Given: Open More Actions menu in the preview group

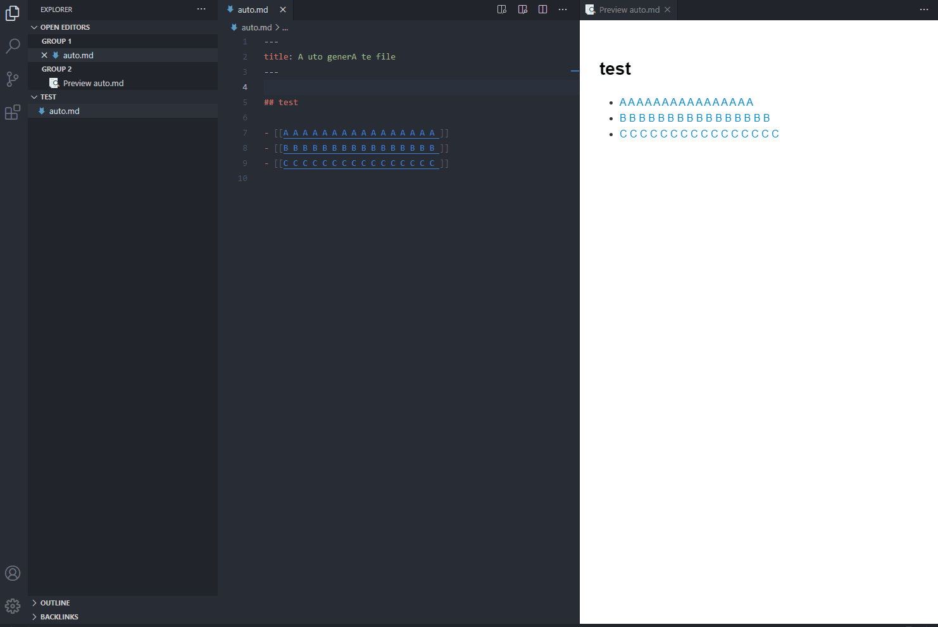Looking at the screenshot, I should point(923,9).
